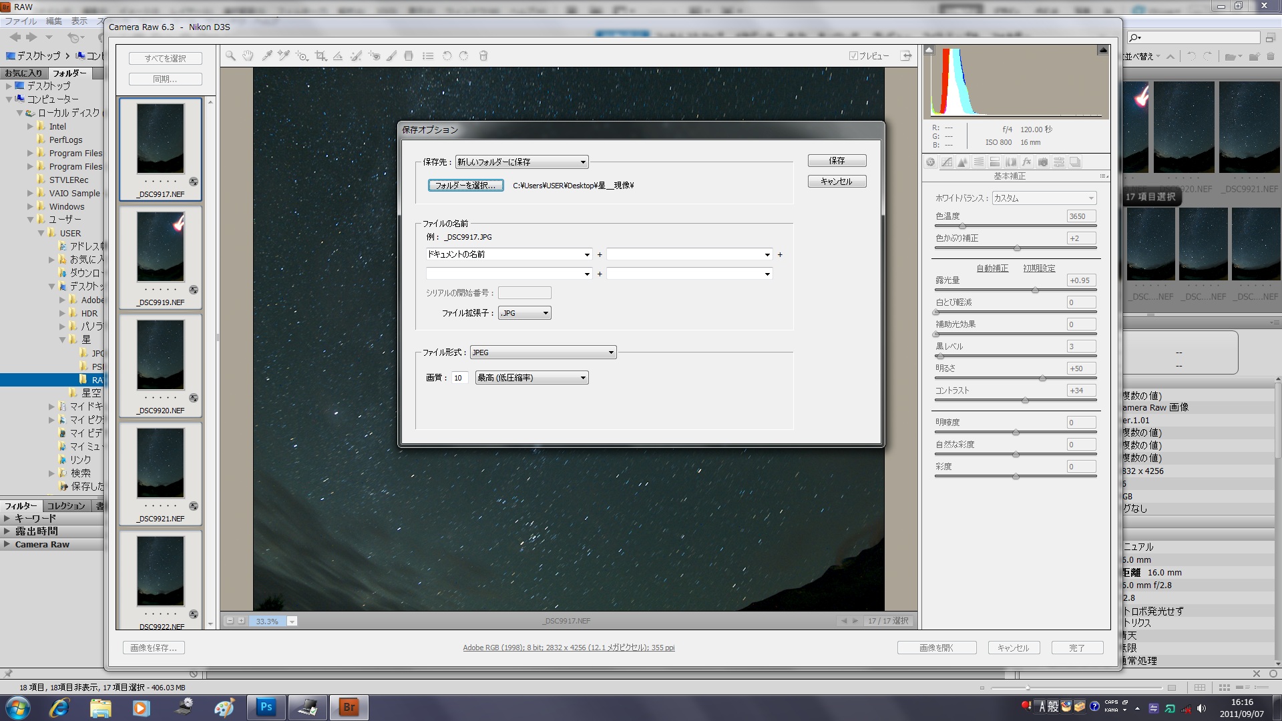Click the trash can delete icon
Viewport: 1282px width, 721px height.
pos(483,56)
